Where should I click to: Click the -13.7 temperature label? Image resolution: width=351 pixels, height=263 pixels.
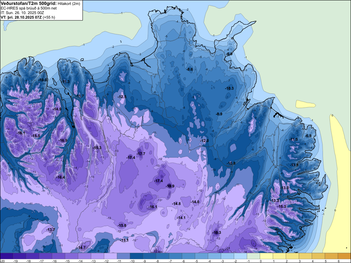51,230
